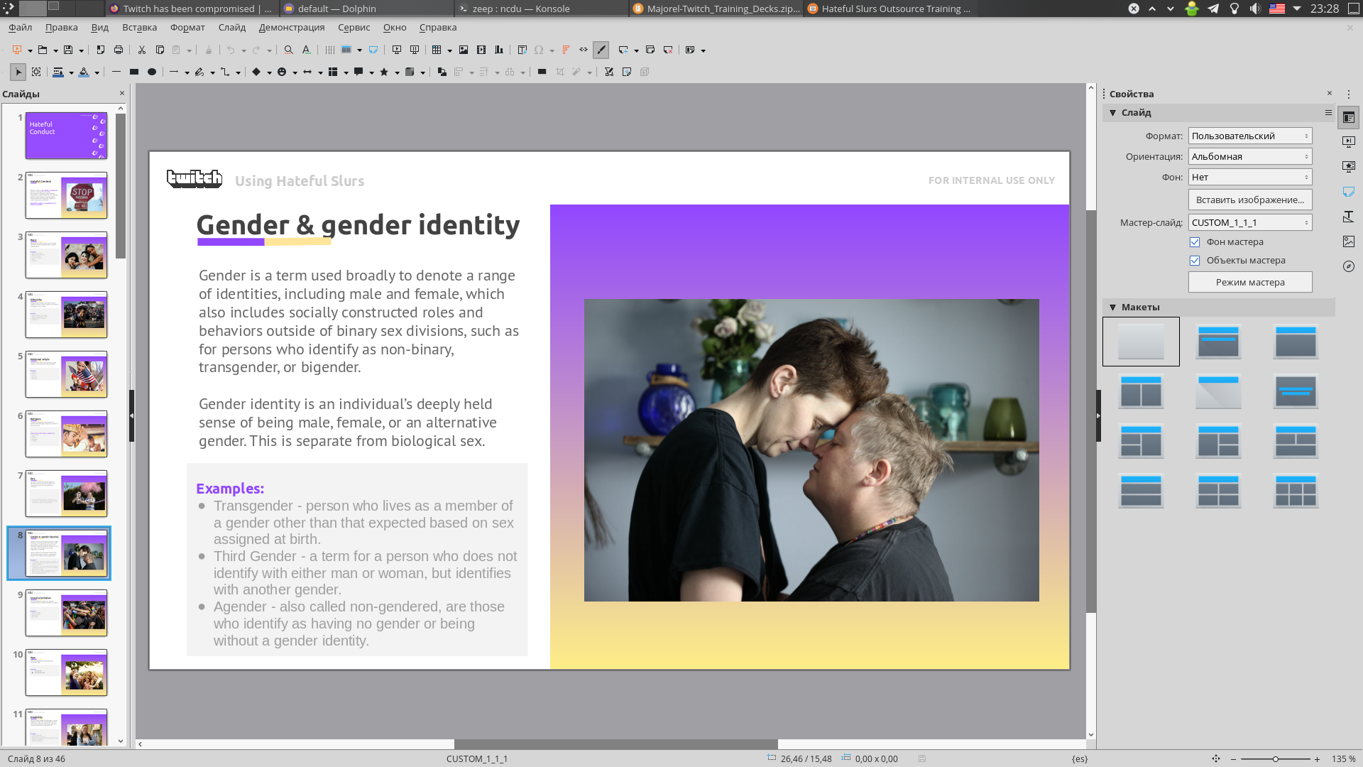1363x767 pixels.
Task: Click the Print icon in toolbar
Action: [x=119, y=50]
